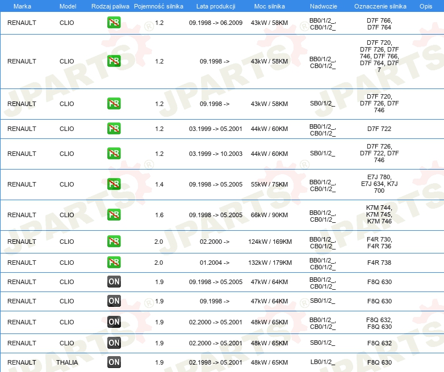The width and height of the screenshot is (444, 372).
Task: Click 2.0 capacity cell in 132kW row
Action: point(158,263)
